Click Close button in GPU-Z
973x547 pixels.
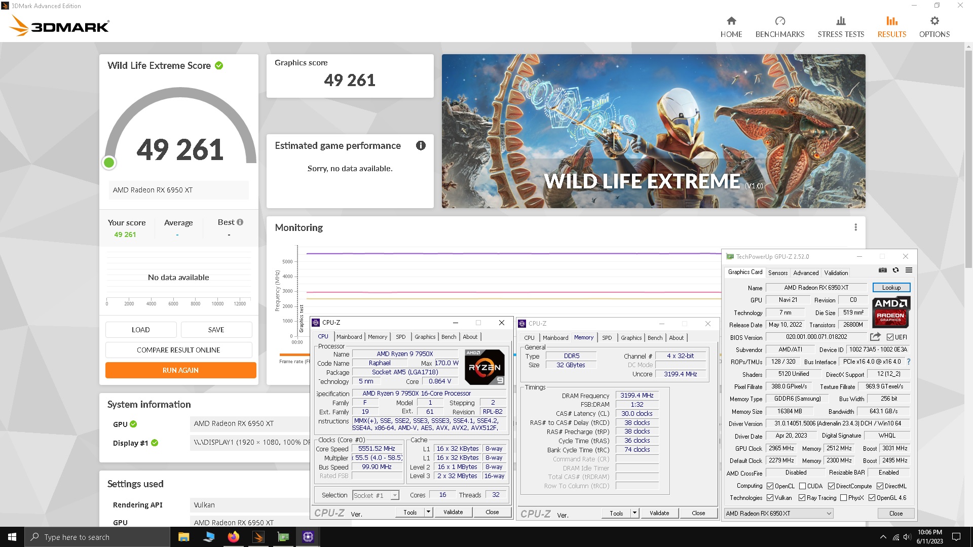(896, 514)
